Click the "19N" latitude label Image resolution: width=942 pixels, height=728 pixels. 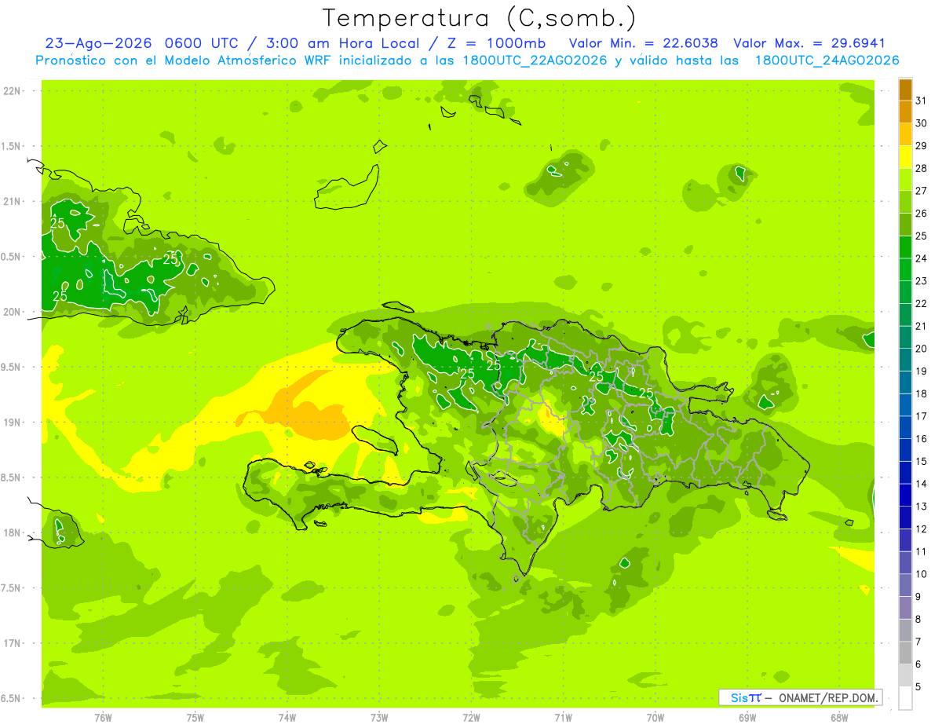(x=13, y=423)
